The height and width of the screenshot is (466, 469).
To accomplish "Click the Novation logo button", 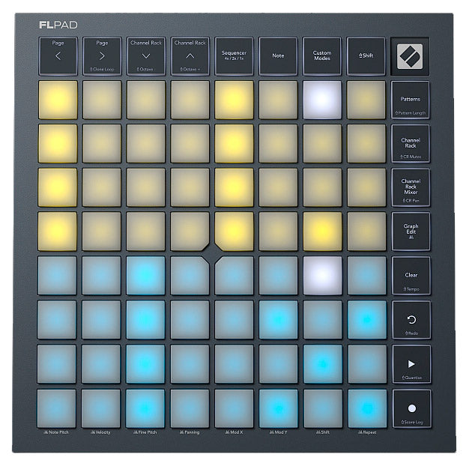I will (x=410, y=56).
